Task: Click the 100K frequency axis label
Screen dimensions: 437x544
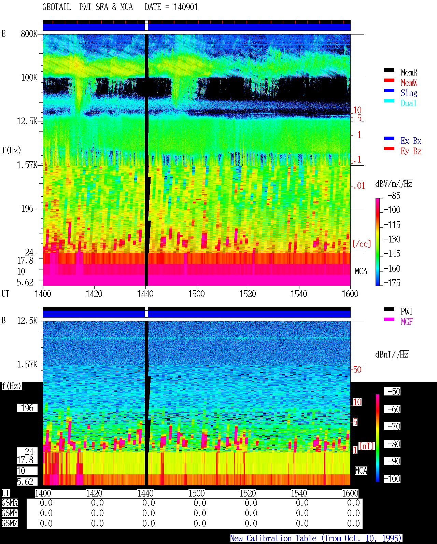Action: (x=29, y=77)
